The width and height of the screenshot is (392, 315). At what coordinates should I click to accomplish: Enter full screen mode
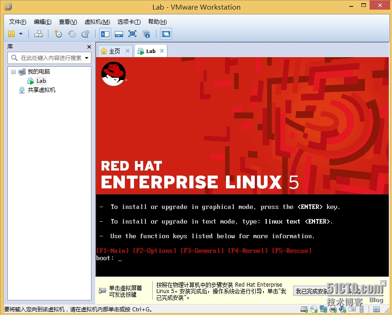click(132, 34)
